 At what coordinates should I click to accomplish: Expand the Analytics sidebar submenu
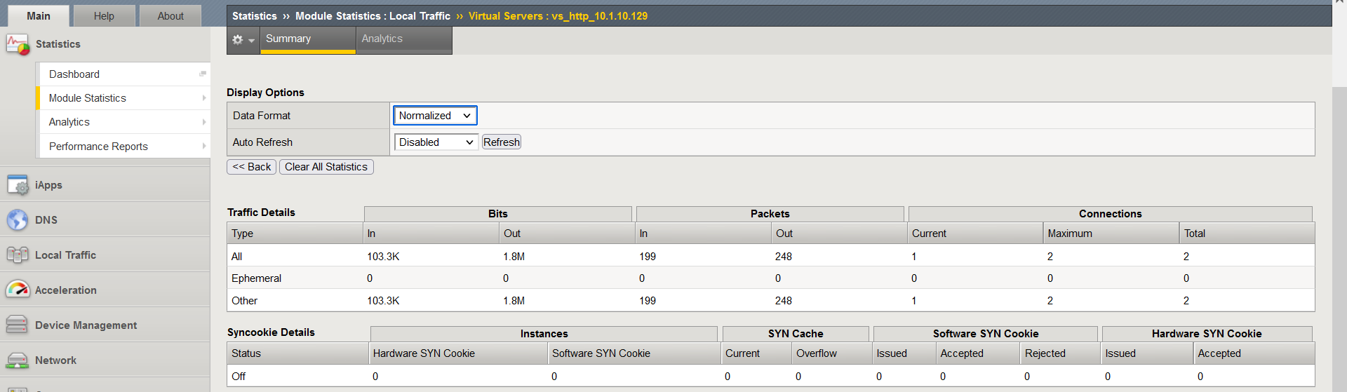204,122
